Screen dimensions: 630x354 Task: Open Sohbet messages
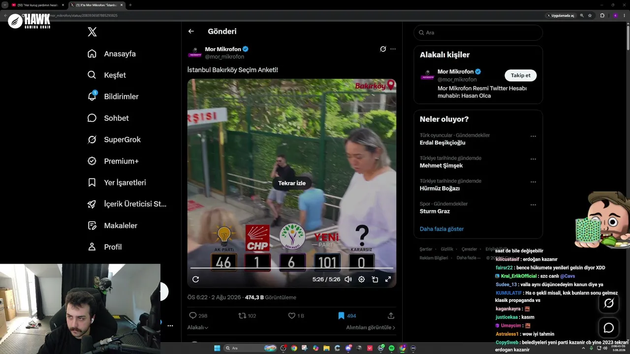click(x=108, y=118)
